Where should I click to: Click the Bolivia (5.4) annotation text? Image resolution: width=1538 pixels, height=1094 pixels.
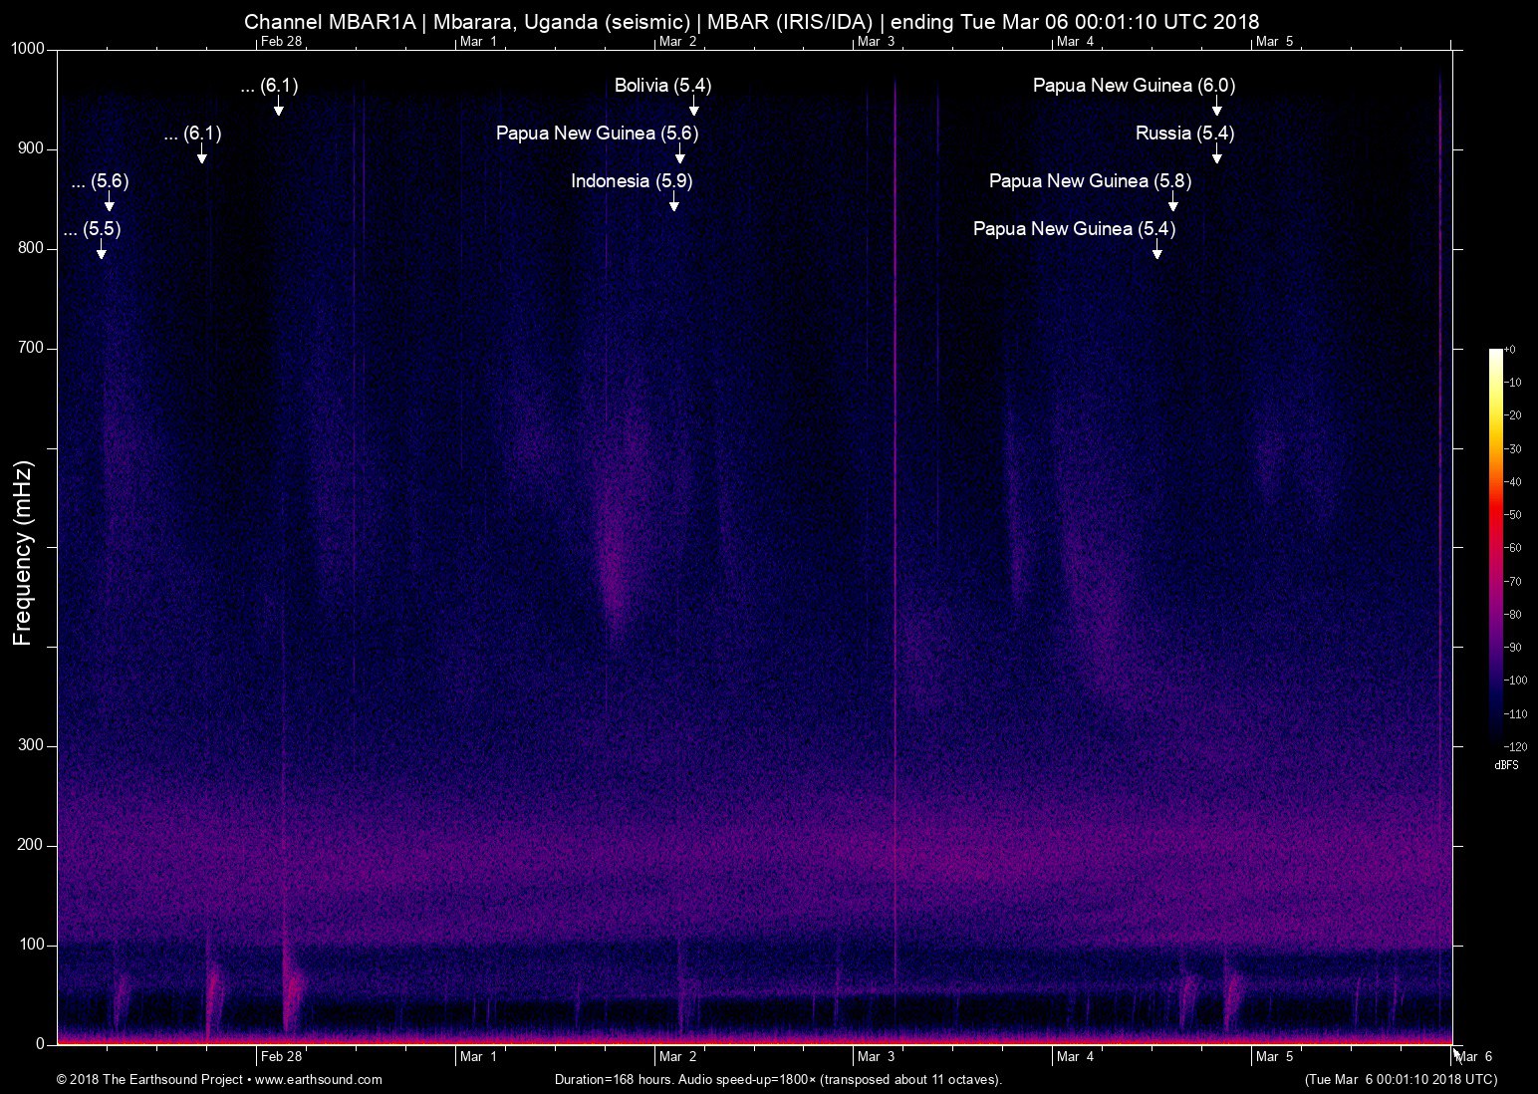662,86
